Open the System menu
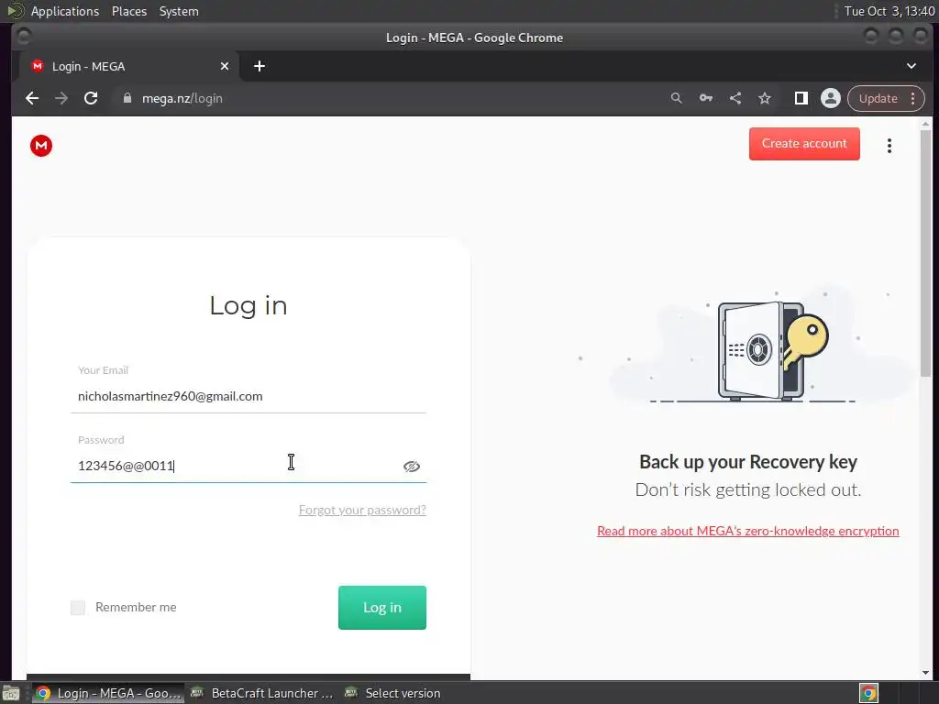The width and height of the screenshot is (939, 704). (179, 11)
